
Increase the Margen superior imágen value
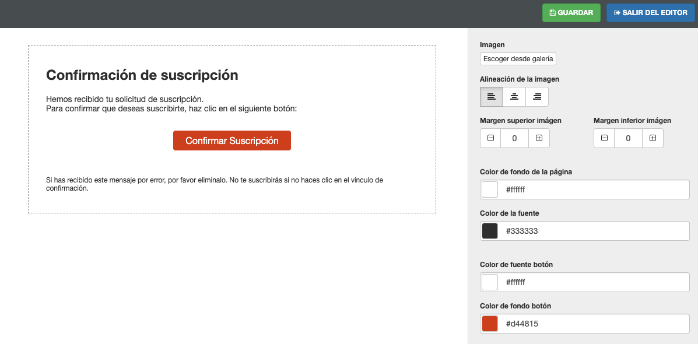click(x=539, y=138)
